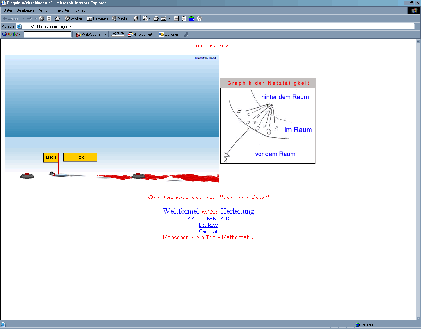
Task: Click the Google toolbar search field
Action: click(x=48, y=34)
